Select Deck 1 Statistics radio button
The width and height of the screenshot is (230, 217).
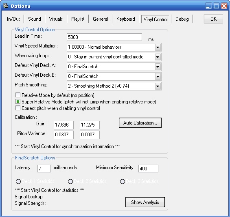tap(18, 181)
